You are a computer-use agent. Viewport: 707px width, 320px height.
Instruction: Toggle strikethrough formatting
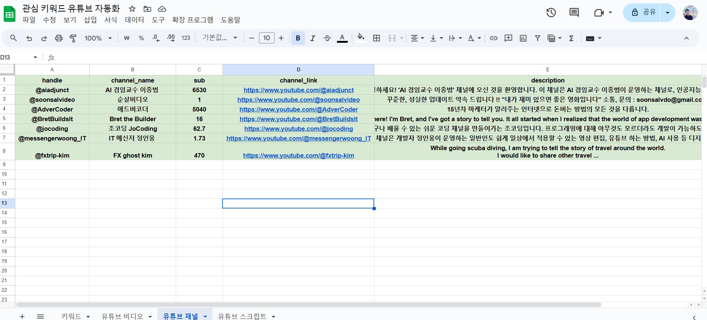coord(327,38)
